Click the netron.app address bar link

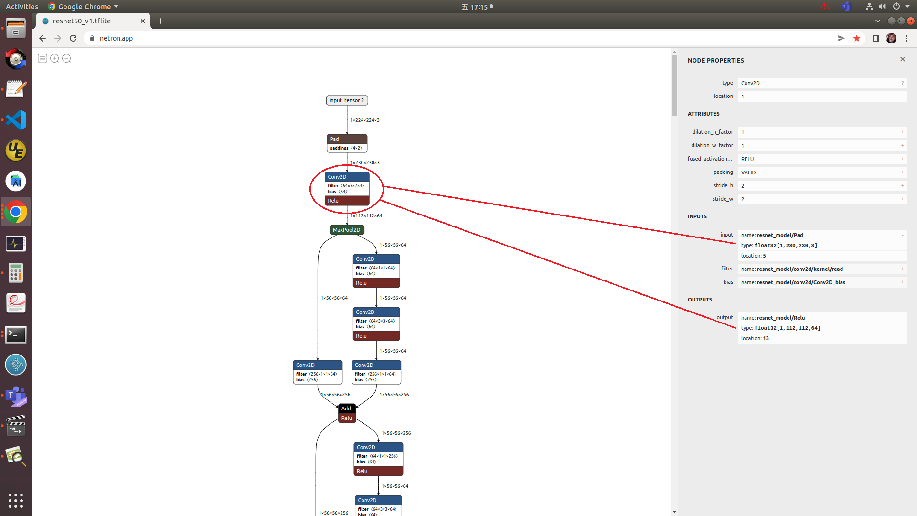click(117, 38)
